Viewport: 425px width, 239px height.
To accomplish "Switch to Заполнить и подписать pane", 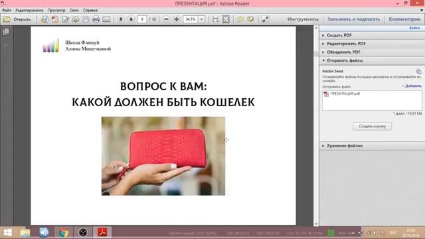I will point(354,19).
